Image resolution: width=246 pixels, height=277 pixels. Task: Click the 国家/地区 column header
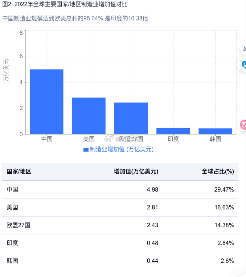pos(19,172)
